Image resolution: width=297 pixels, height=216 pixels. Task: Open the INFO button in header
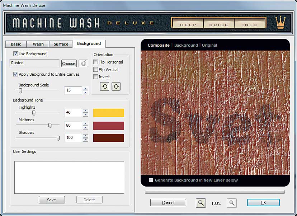click(x=250, y=23)
